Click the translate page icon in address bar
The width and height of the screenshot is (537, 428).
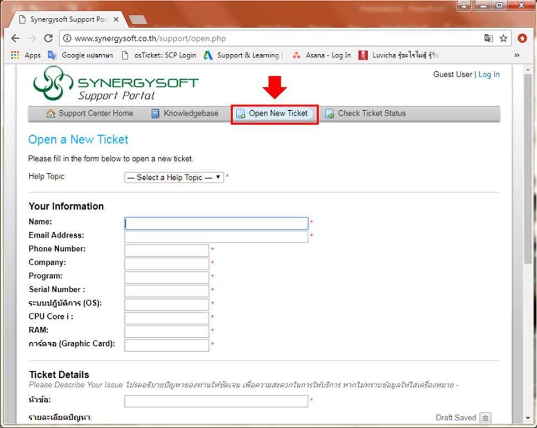[488, 39]
